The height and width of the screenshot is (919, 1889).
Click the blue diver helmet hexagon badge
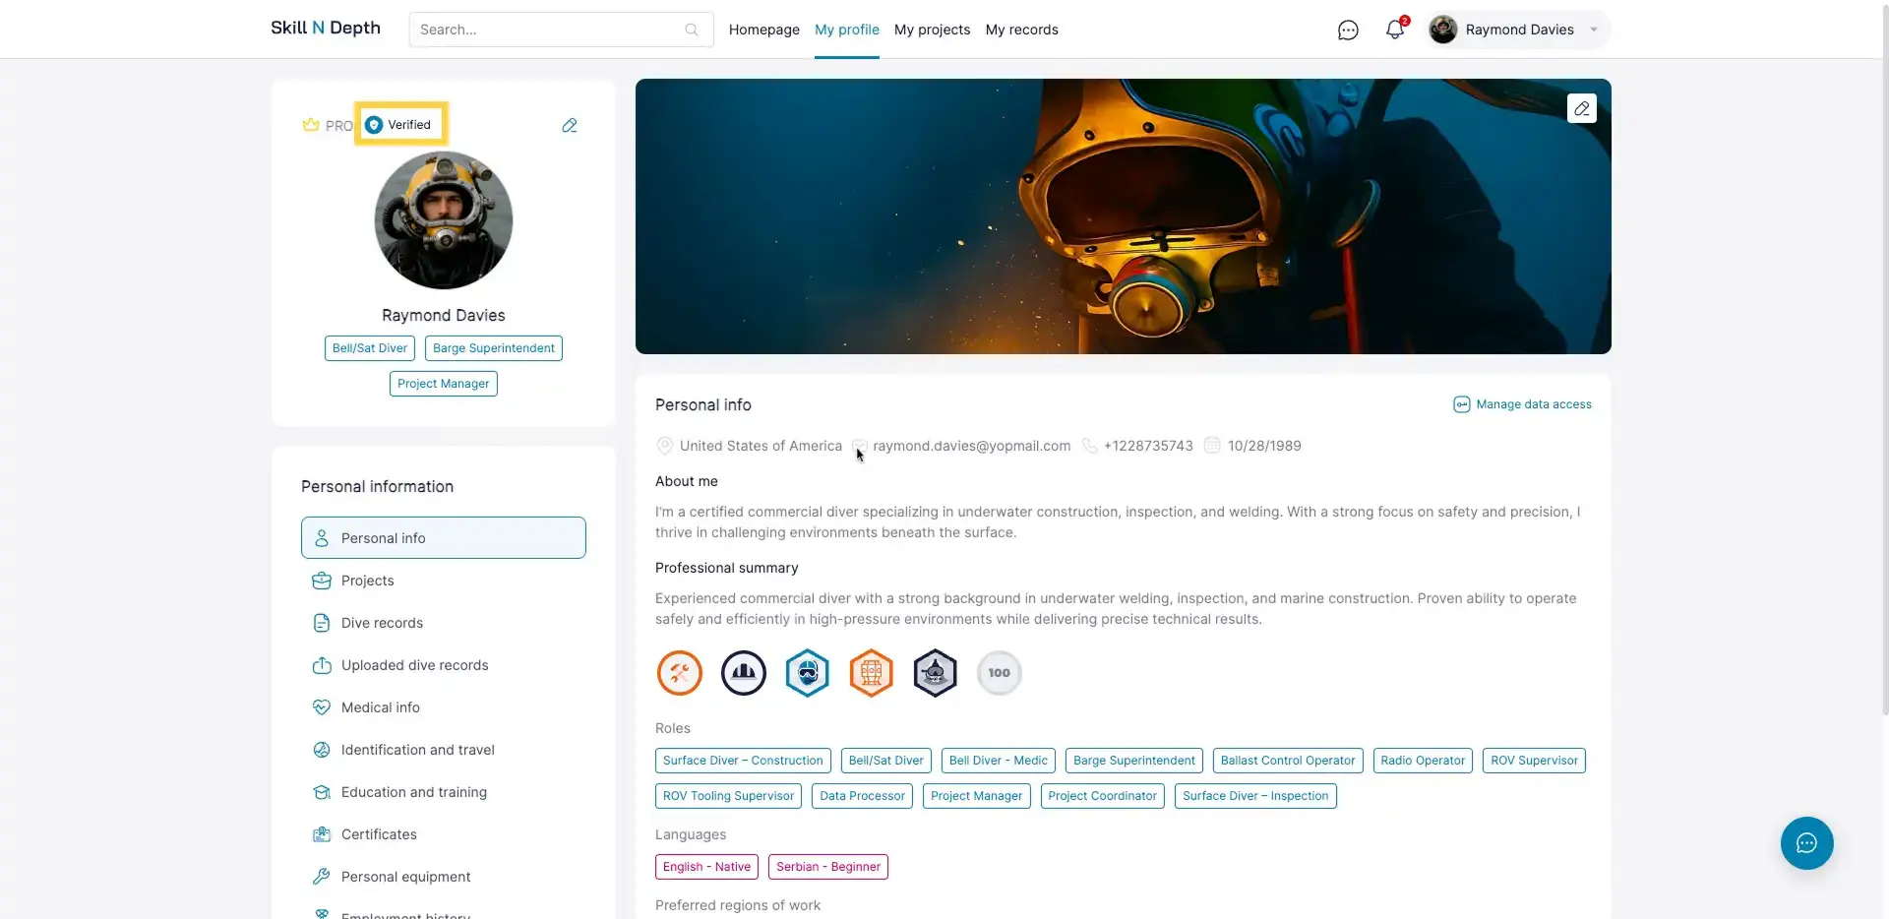pyautogui.click(x=808, y=674)
